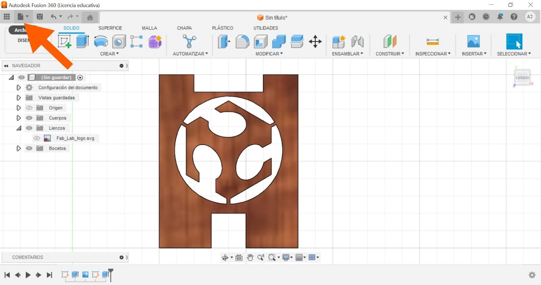Viewport: 541px width, 285px height.
Task: Open timeline settings gear
Action: tap(532, 275)
